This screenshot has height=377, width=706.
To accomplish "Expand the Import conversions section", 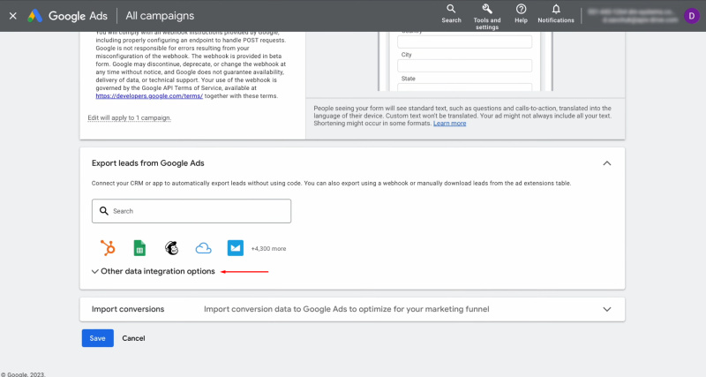I will [x=606, y=310].
